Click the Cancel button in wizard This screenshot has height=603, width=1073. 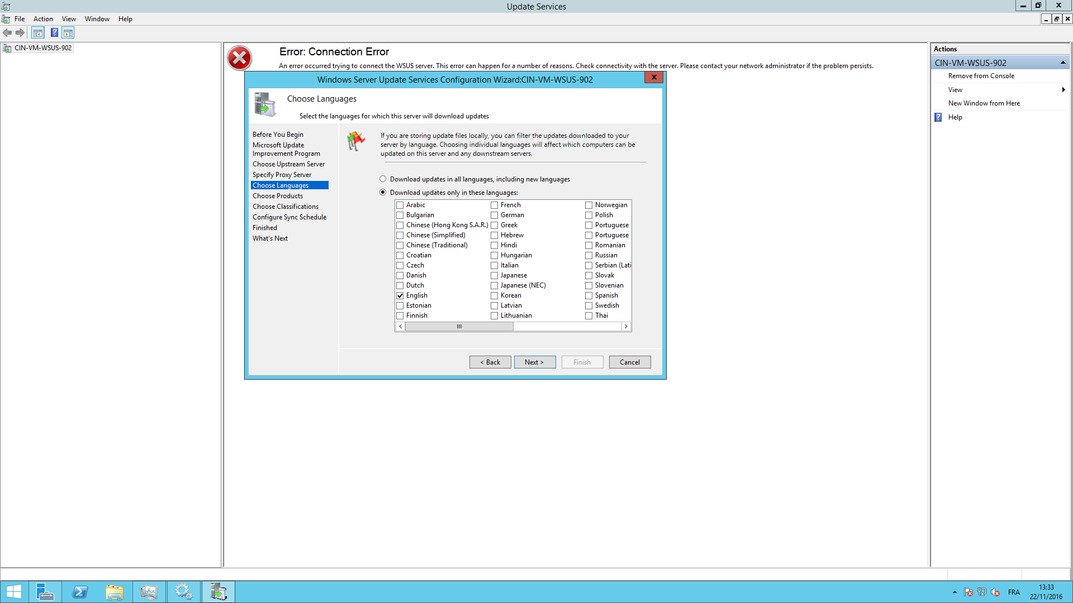(x=630, y=362)
